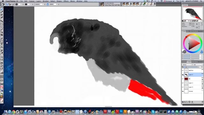Toggle visibility of SKETCH layer
This screenshot has width=204, height=115.
[x=183, y=70]
